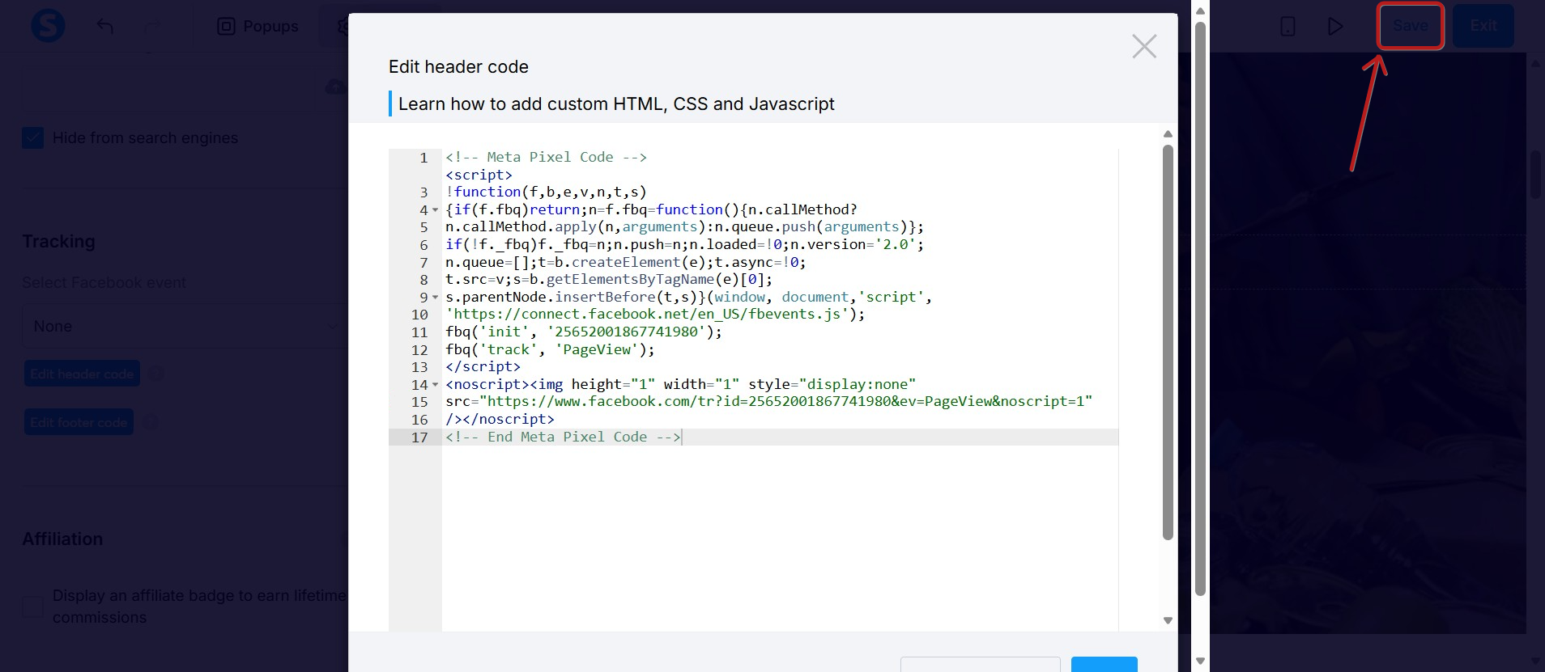Click the page outer scrollbar down arrow
The width and height of the screenshot is (1545, 672).
1201,661
